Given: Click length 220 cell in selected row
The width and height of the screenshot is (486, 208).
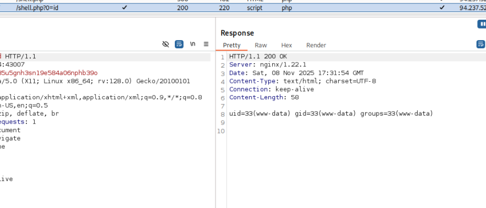Looking at the screenshot, I should [x=224, y=8].
